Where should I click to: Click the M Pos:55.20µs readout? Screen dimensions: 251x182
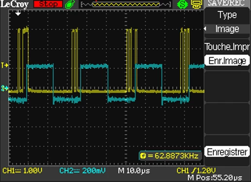click(x=215, y=178)
